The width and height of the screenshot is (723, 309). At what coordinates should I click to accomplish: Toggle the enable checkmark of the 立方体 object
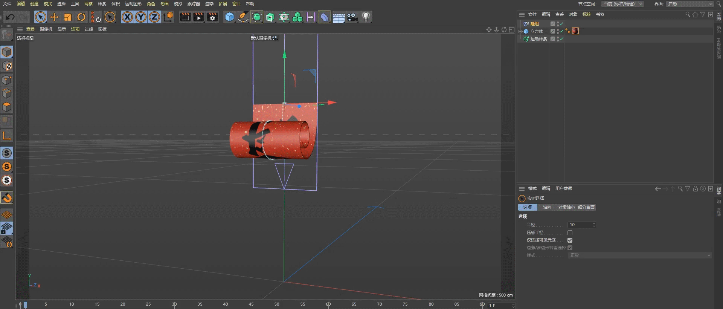click(x=561, y=31)
